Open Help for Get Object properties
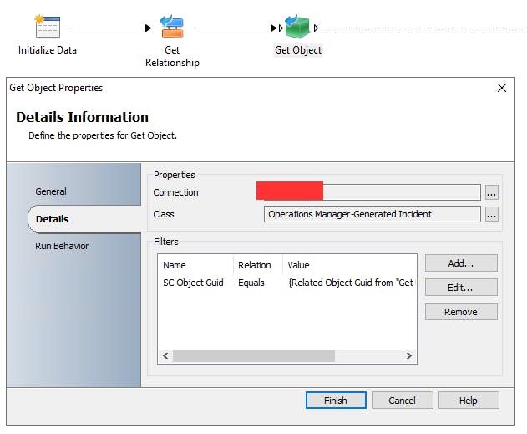 click(469, 401)
